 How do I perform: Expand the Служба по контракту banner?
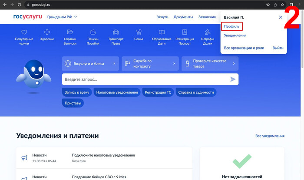click(150, 63)
